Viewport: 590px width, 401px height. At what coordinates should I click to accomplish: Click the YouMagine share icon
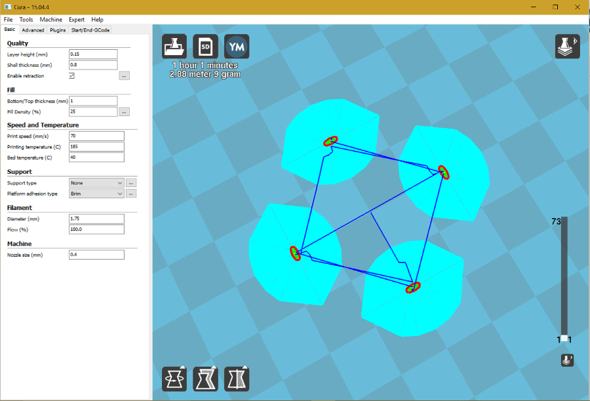(237, 47)
